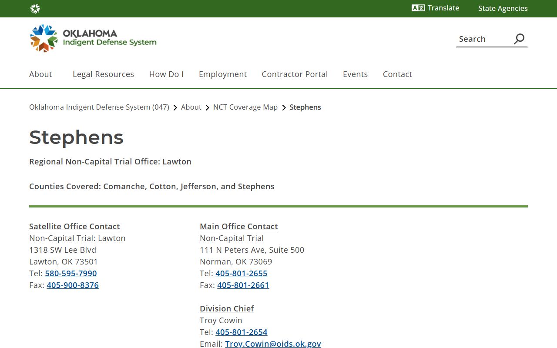557x348 pixels.
Task: Click the Stephens breadcrumb entry
Action: (305, 107)
